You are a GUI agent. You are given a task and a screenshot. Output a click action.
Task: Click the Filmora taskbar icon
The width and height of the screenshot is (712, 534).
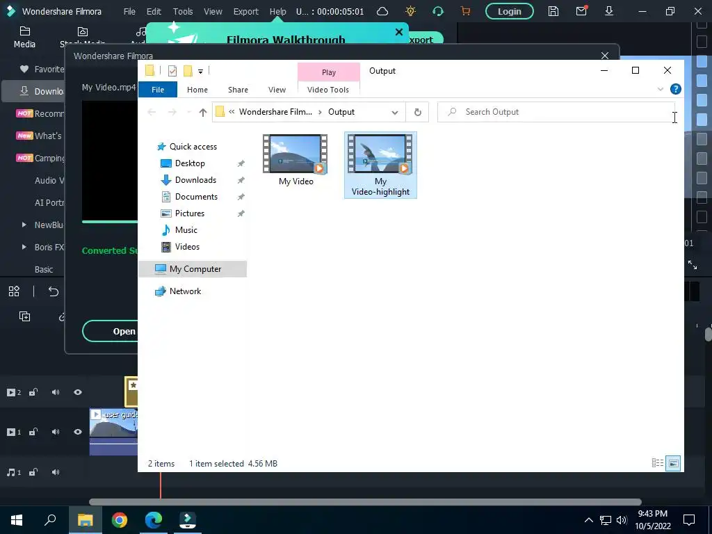click(188, 520)
